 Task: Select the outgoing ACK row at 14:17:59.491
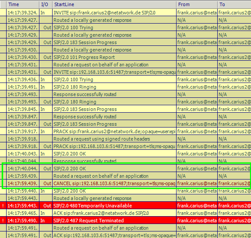[125, 235]
